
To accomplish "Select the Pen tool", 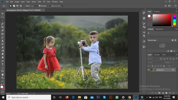I will [3, 61].
